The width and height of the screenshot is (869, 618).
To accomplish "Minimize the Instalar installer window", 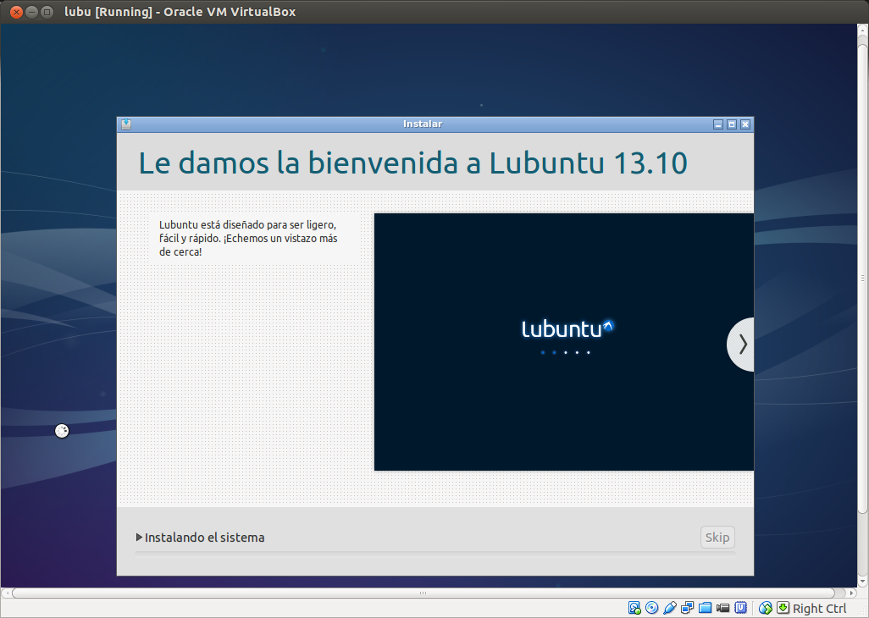I will (718, 124).
